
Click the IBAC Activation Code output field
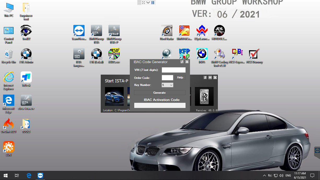tap(160, 105)
